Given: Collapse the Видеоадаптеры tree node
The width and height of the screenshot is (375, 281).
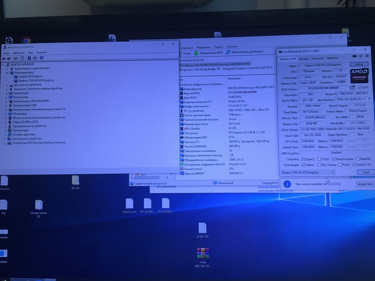Looking at the screenshot, I should 7,72.
